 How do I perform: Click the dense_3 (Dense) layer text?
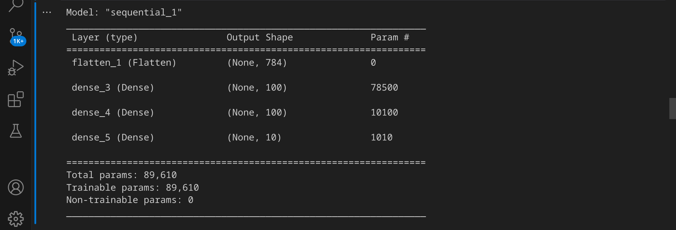pos(113,88)
